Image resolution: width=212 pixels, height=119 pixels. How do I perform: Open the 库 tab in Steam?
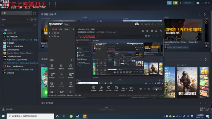click(x=21, y=7)
